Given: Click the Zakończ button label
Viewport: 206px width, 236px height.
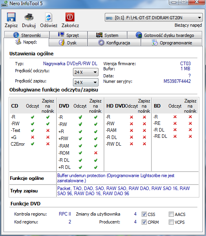Looking at the screenshot, I should (70, 26).
